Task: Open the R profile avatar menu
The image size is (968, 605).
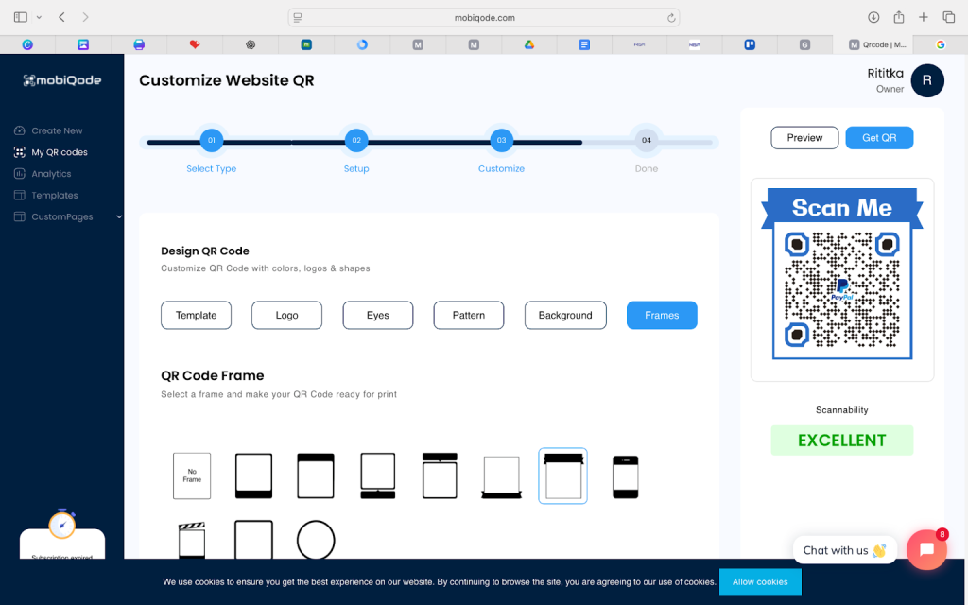Action: point(926,80)
